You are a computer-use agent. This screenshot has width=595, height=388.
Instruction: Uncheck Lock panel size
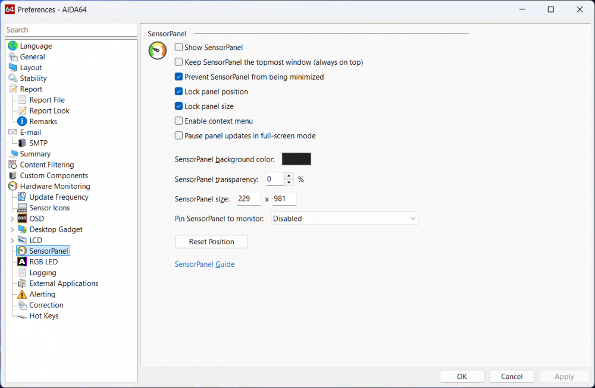(178, 106)
